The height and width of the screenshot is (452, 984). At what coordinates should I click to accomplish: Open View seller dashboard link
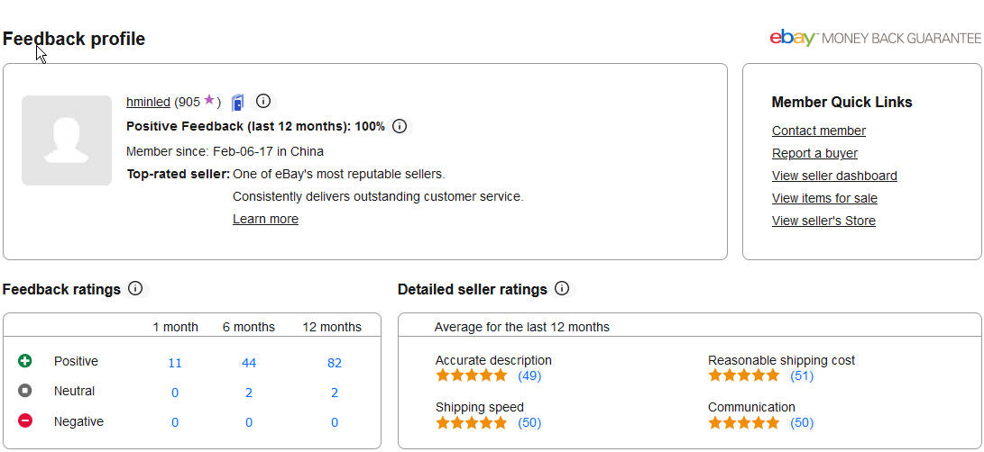pos(834,176)
